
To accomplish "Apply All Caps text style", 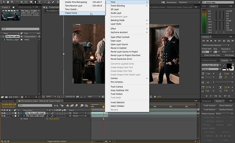I will coord(216,96).
